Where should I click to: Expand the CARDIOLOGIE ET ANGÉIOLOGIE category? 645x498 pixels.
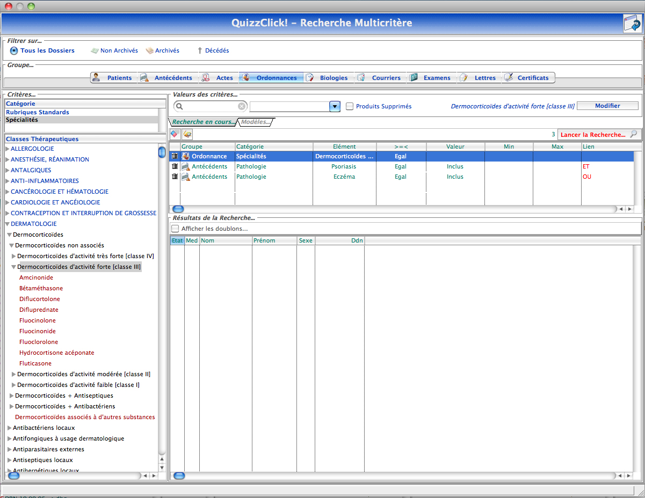tap(8, 202)
